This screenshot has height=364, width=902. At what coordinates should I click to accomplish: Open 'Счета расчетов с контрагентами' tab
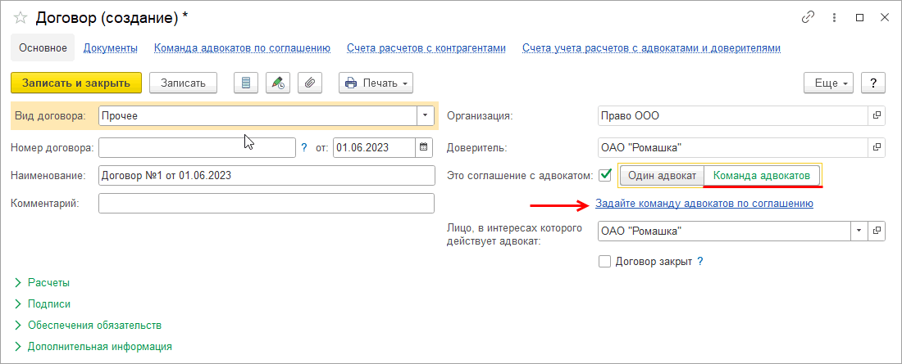[426, 48]
